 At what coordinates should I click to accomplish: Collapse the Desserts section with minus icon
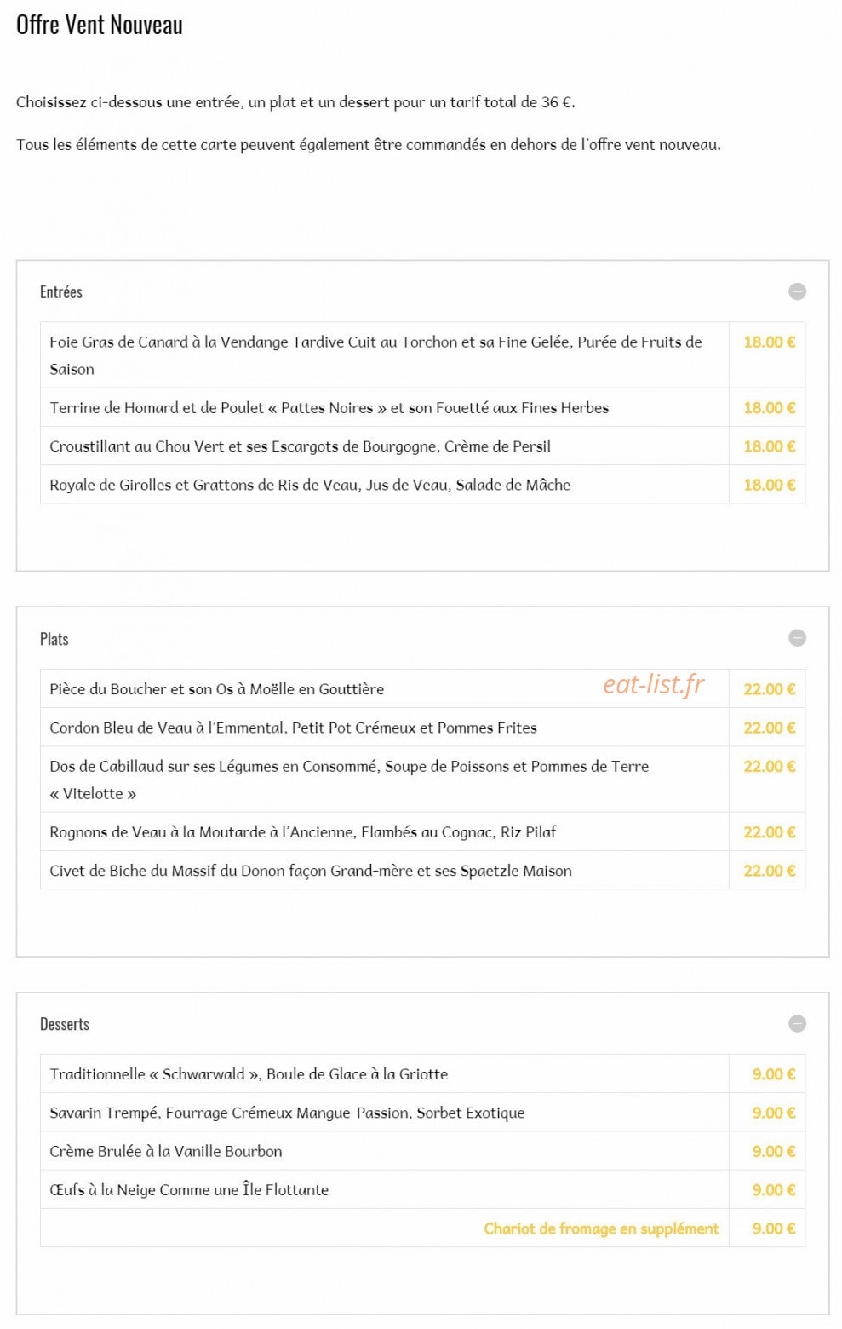click(x=797, y=1024)
